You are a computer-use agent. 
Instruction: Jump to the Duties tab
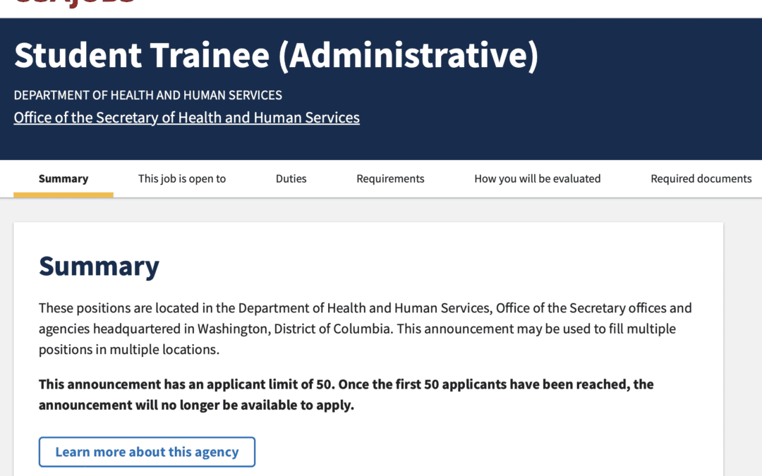pos(291,178)
